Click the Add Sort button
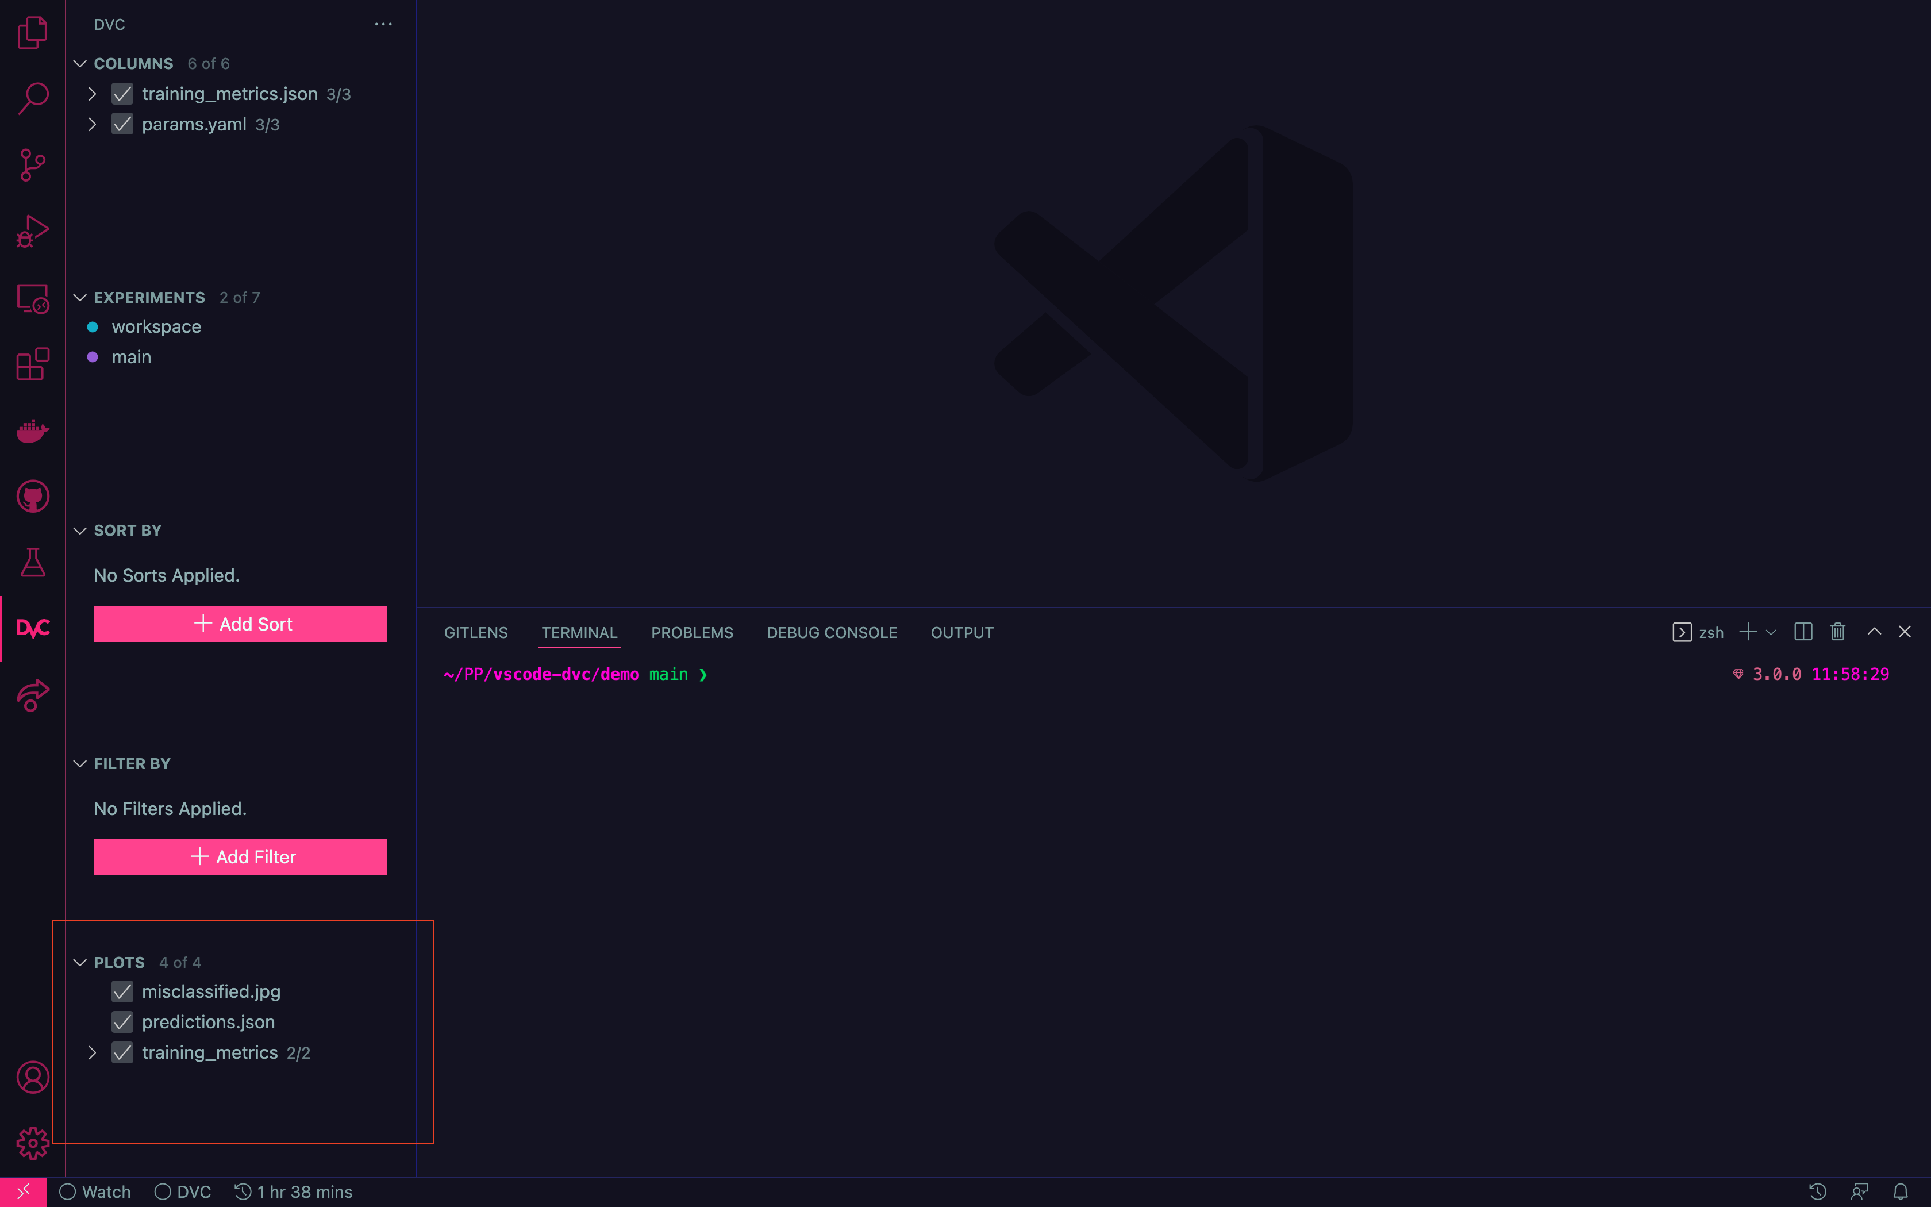This screenshot has height=1207, width=1931. point(240,624)
